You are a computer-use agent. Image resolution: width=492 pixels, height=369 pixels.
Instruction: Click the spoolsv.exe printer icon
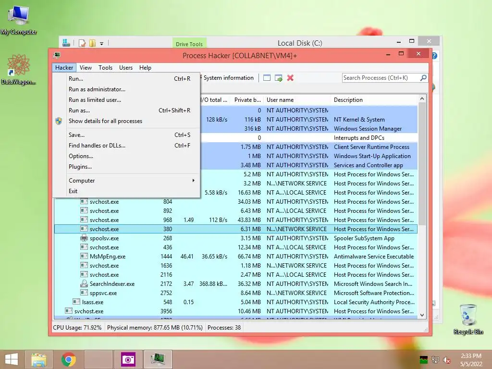[84, 238]
